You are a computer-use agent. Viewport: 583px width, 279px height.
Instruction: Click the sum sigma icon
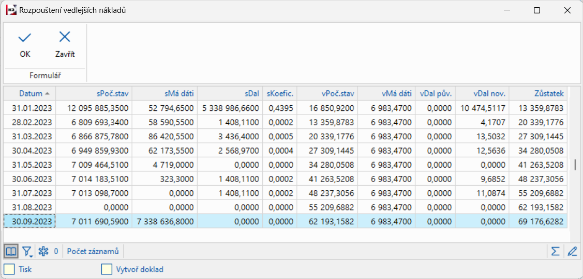click(x=555, y=251)
